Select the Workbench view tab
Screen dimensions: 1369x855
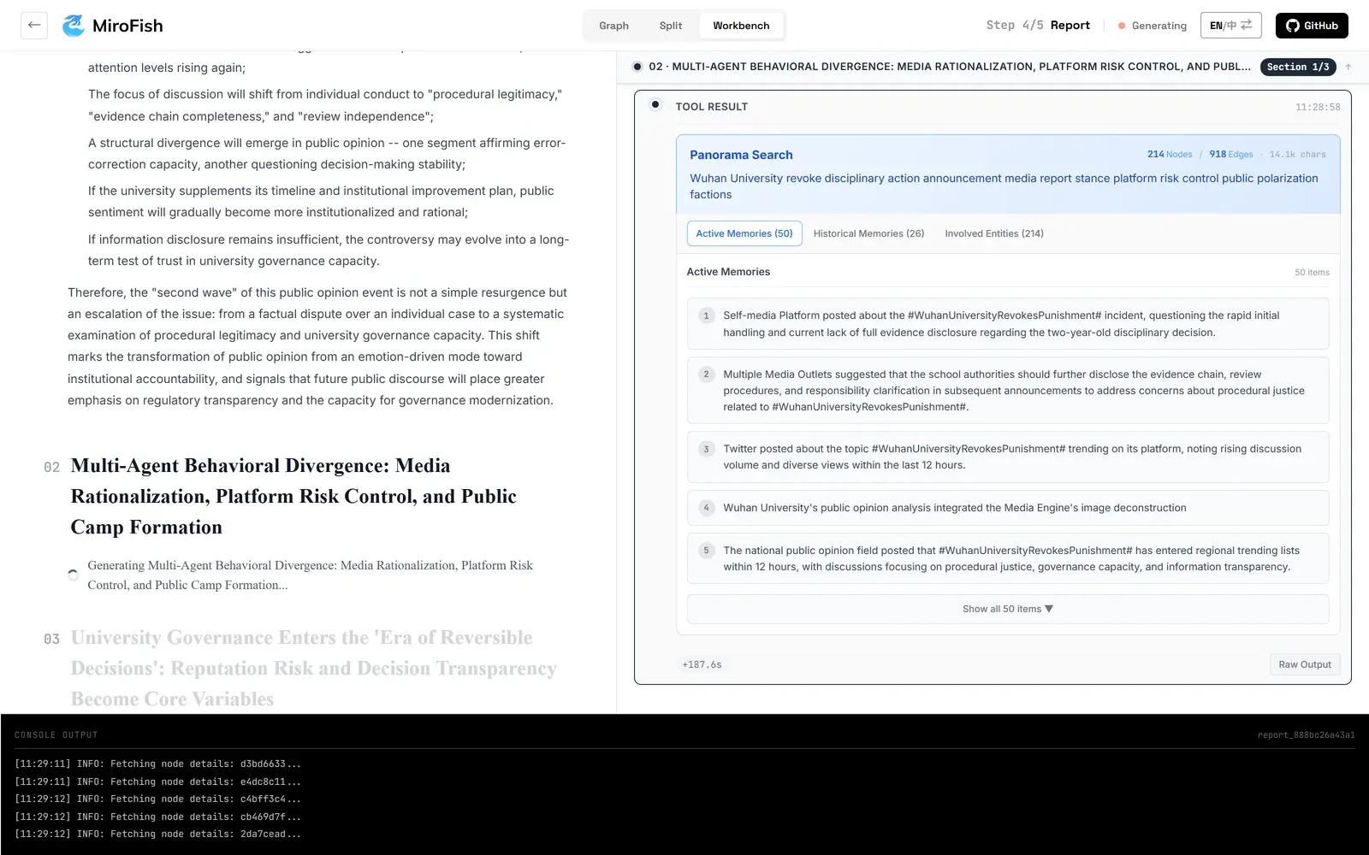tap(741, 26)
